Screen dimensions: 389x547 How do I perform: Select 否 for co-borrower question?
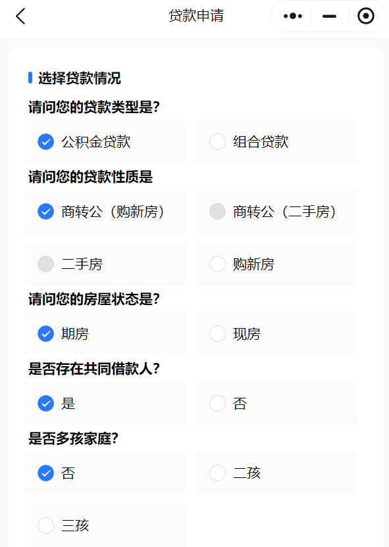276,404
